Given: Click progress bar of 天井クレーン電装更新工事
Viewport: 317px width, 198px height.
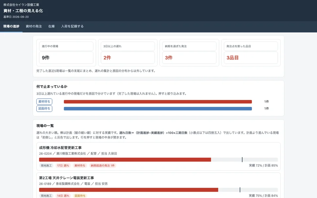Looking at the screenshot, I should pos(158,190).
